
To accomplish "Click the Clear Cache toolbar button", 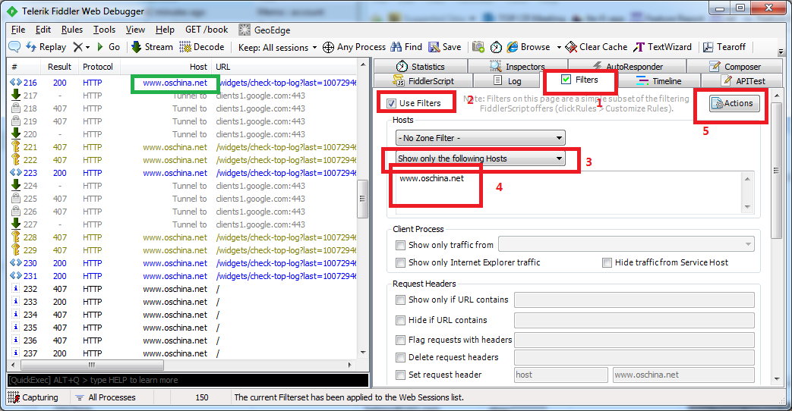I will pyautogui.click(x=596, y=47).
